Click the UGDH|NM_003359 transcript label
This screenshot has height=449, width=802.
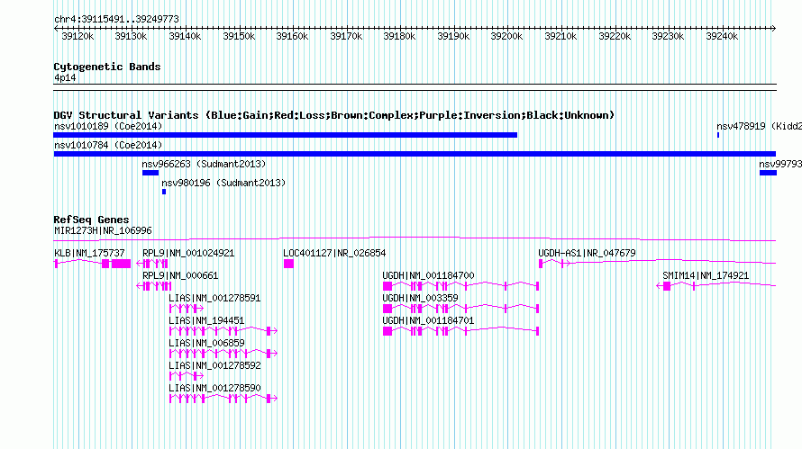[421, 299]
